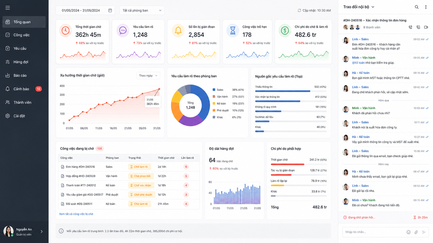The width and height of the screenshot is (433, 243).
Task: Open the date range 01/05/2024 - 31/05/2024 picker
Action: (85, 10)
